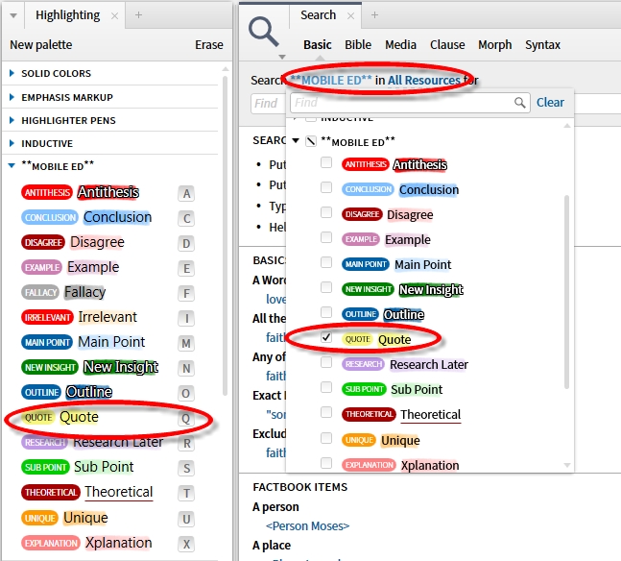The width and height of the screenshot is (621, 561).
Task: Click shortcut key R for Research Later
Action: click(186, 443)
